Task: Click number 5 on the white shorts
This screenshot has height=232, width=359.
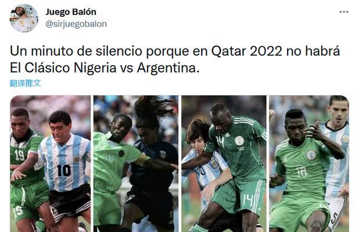Action: [334, 218]
